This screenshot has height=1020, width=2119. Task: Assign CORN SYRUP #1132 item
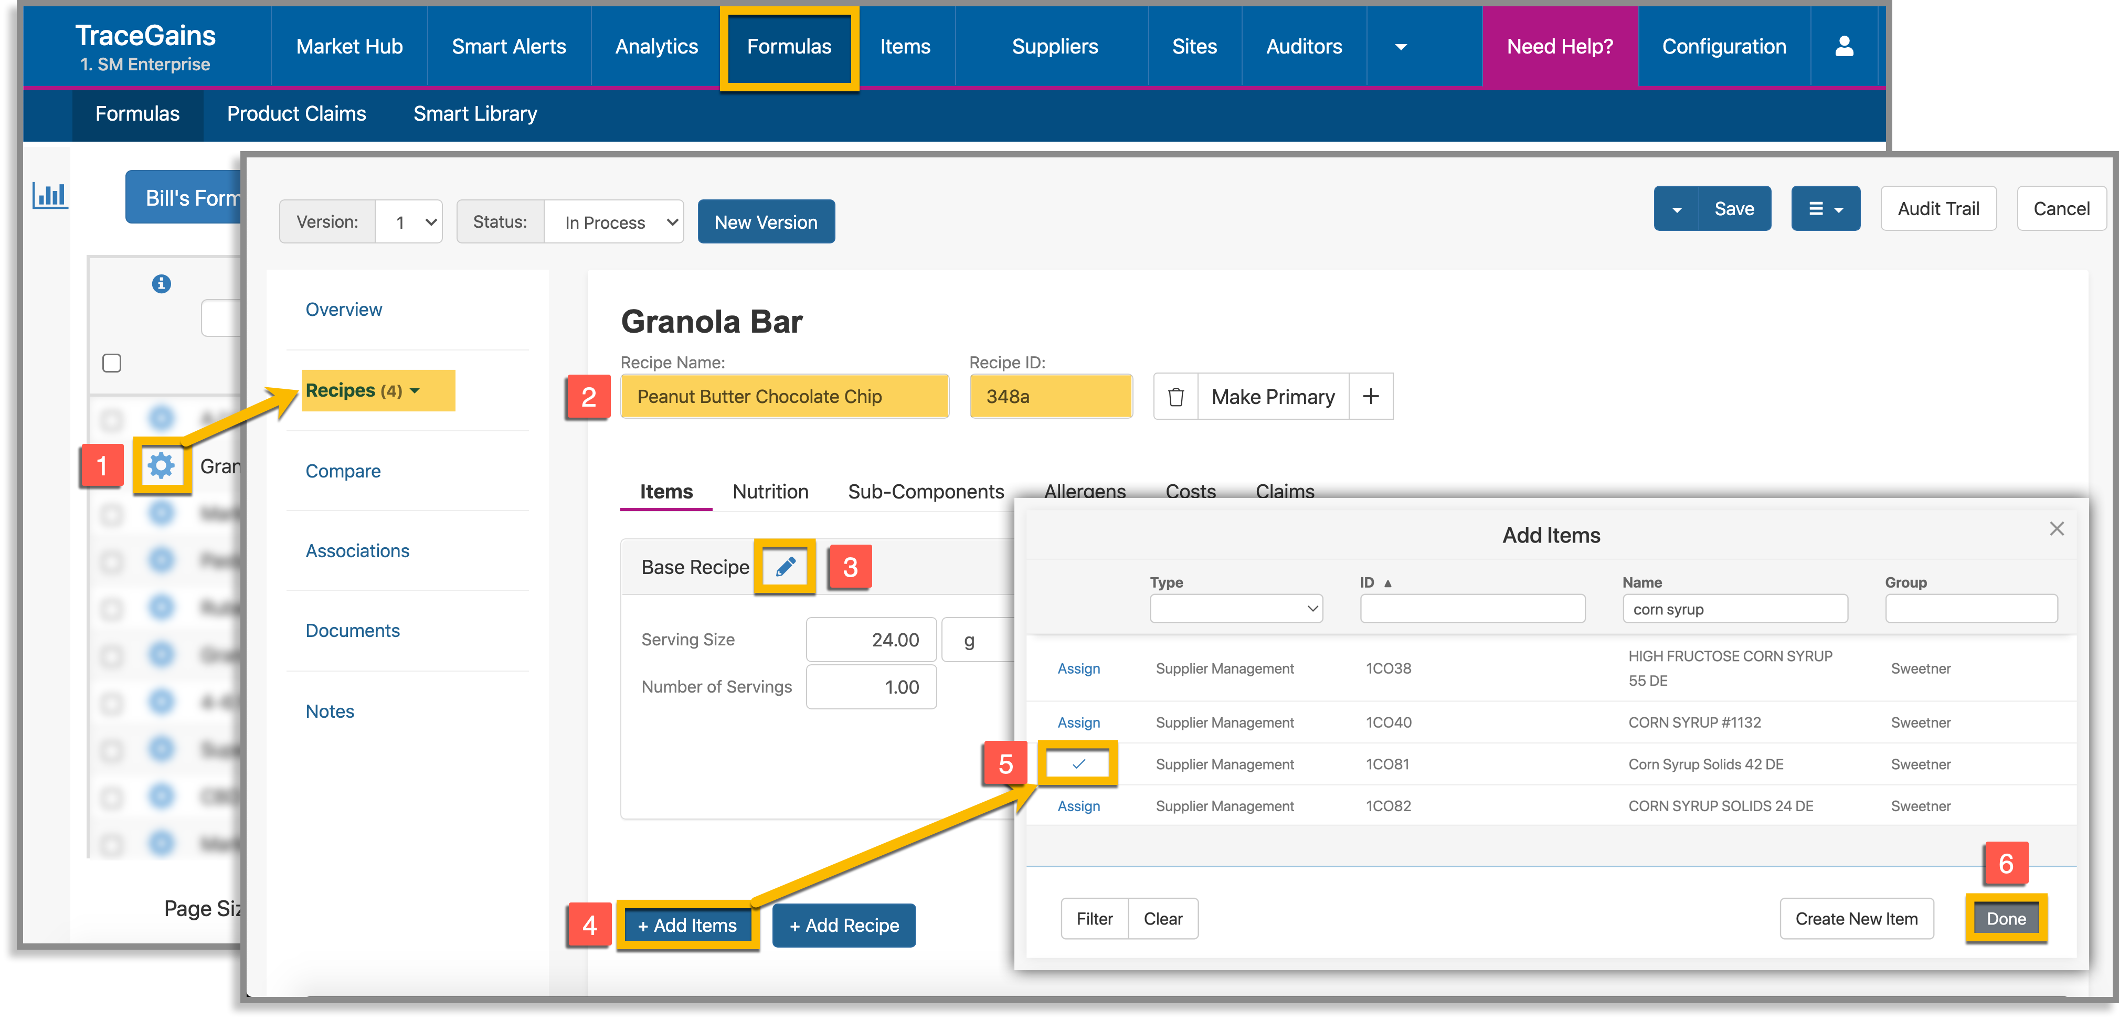pos(1078,723)
